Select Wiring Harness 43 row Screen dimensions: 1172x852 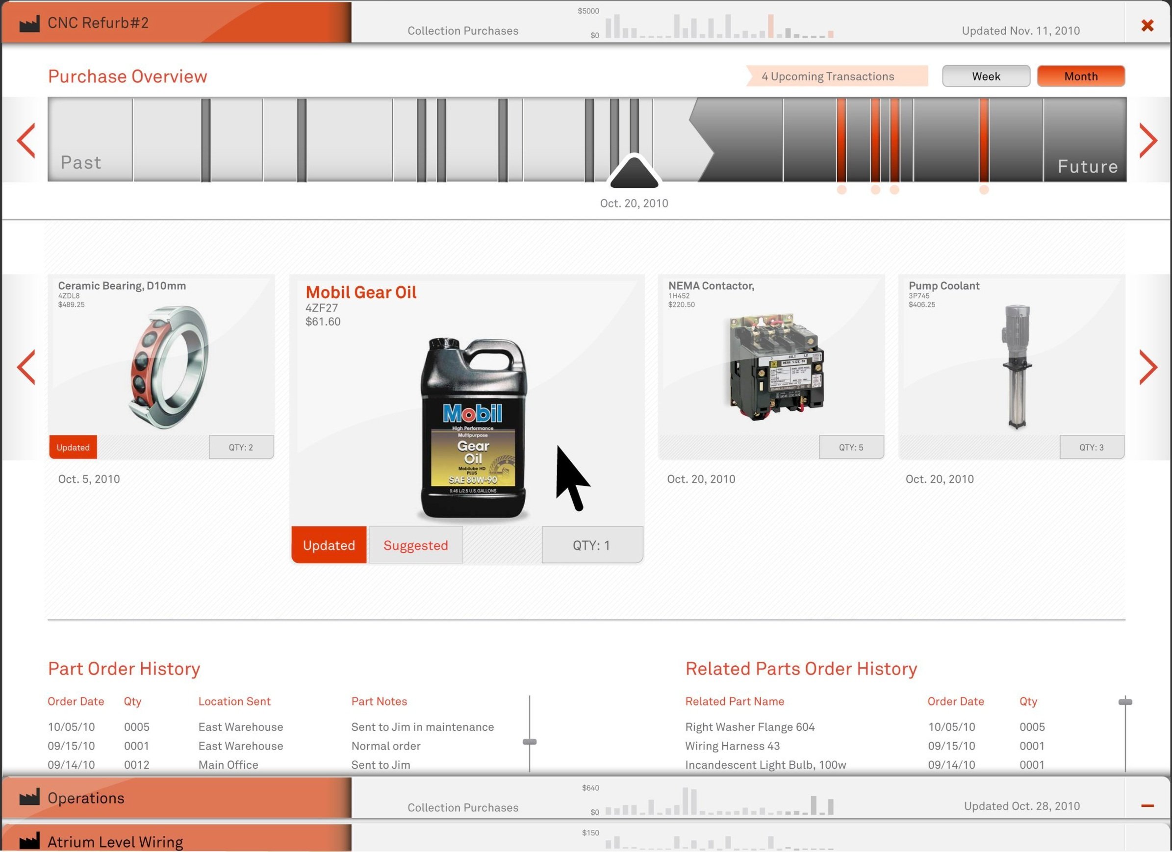tap(865, 746)
